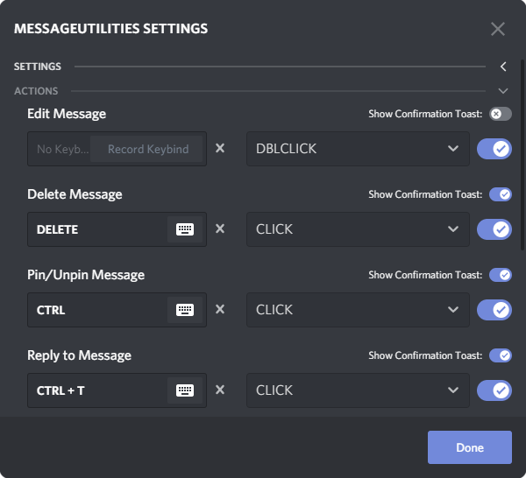Close the MessageUtilities settings dialog
Image resolution: width=526 pixels, height=478 pixels.
(498, 29)
